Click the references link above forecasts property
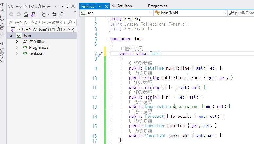The image size is (254, 144). pyautogui.click(x=141, y=111)
